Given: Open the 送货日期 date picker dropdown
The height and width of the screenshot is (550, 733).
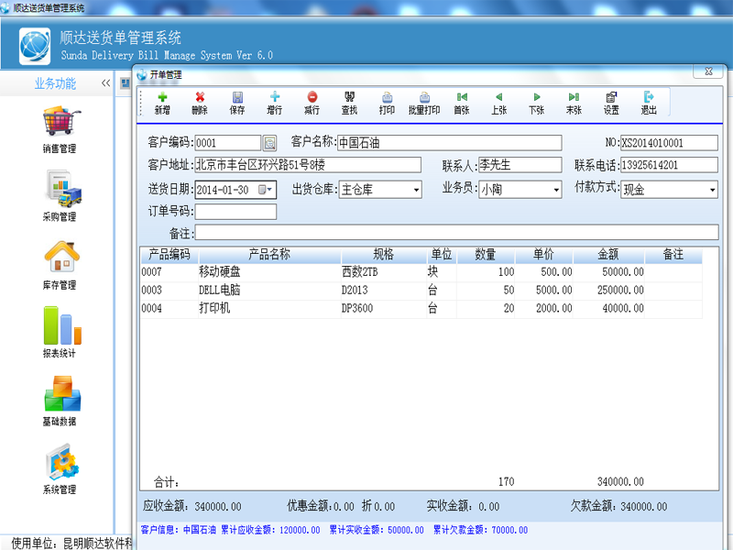Looking at the screenshot, I should pos(269,190).
